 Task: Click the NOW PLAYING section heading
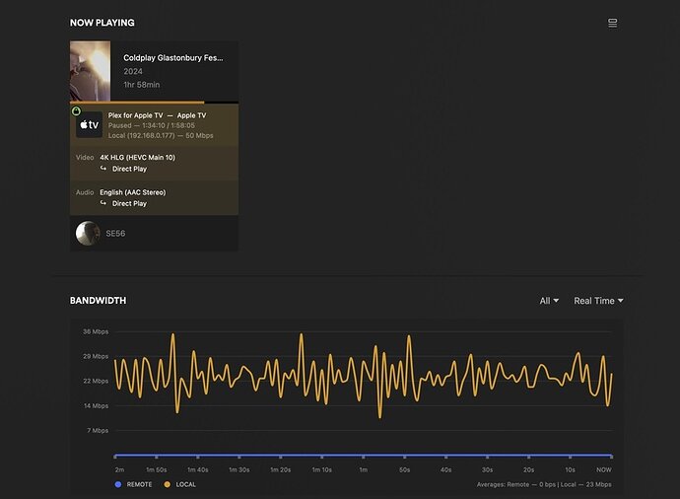point(102,23)
